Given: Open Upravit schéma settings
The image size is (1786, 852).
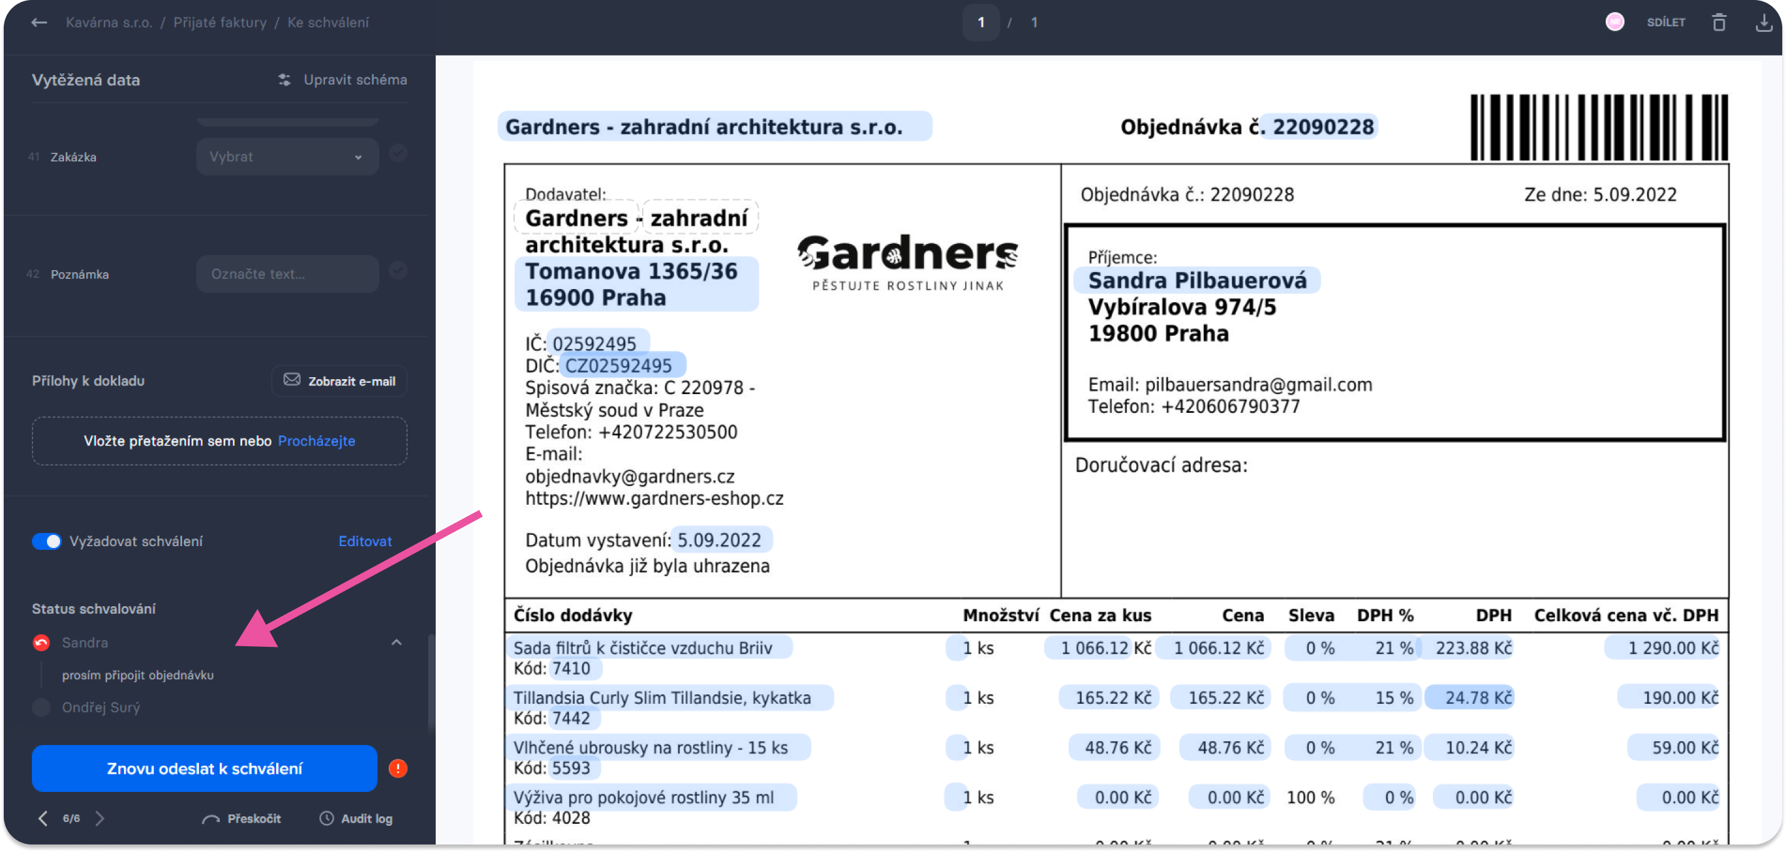Looking at the screenshot, I should click(355, 79).
